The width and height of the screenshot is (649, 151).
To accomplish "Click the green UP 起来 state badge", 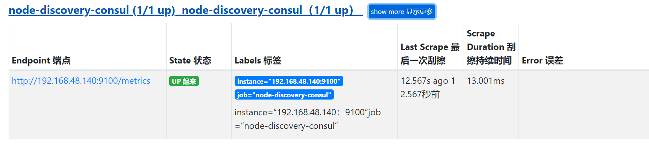I will click(184, 81).
